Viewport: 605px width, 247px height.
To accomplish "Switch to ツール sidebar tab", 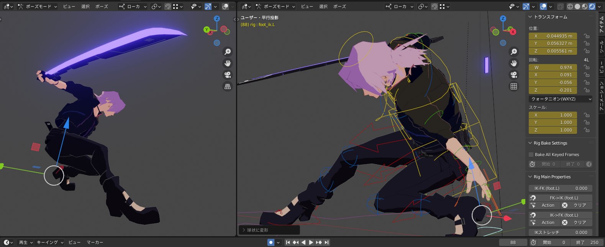I will pyautogui.click(x=601, y=47).
